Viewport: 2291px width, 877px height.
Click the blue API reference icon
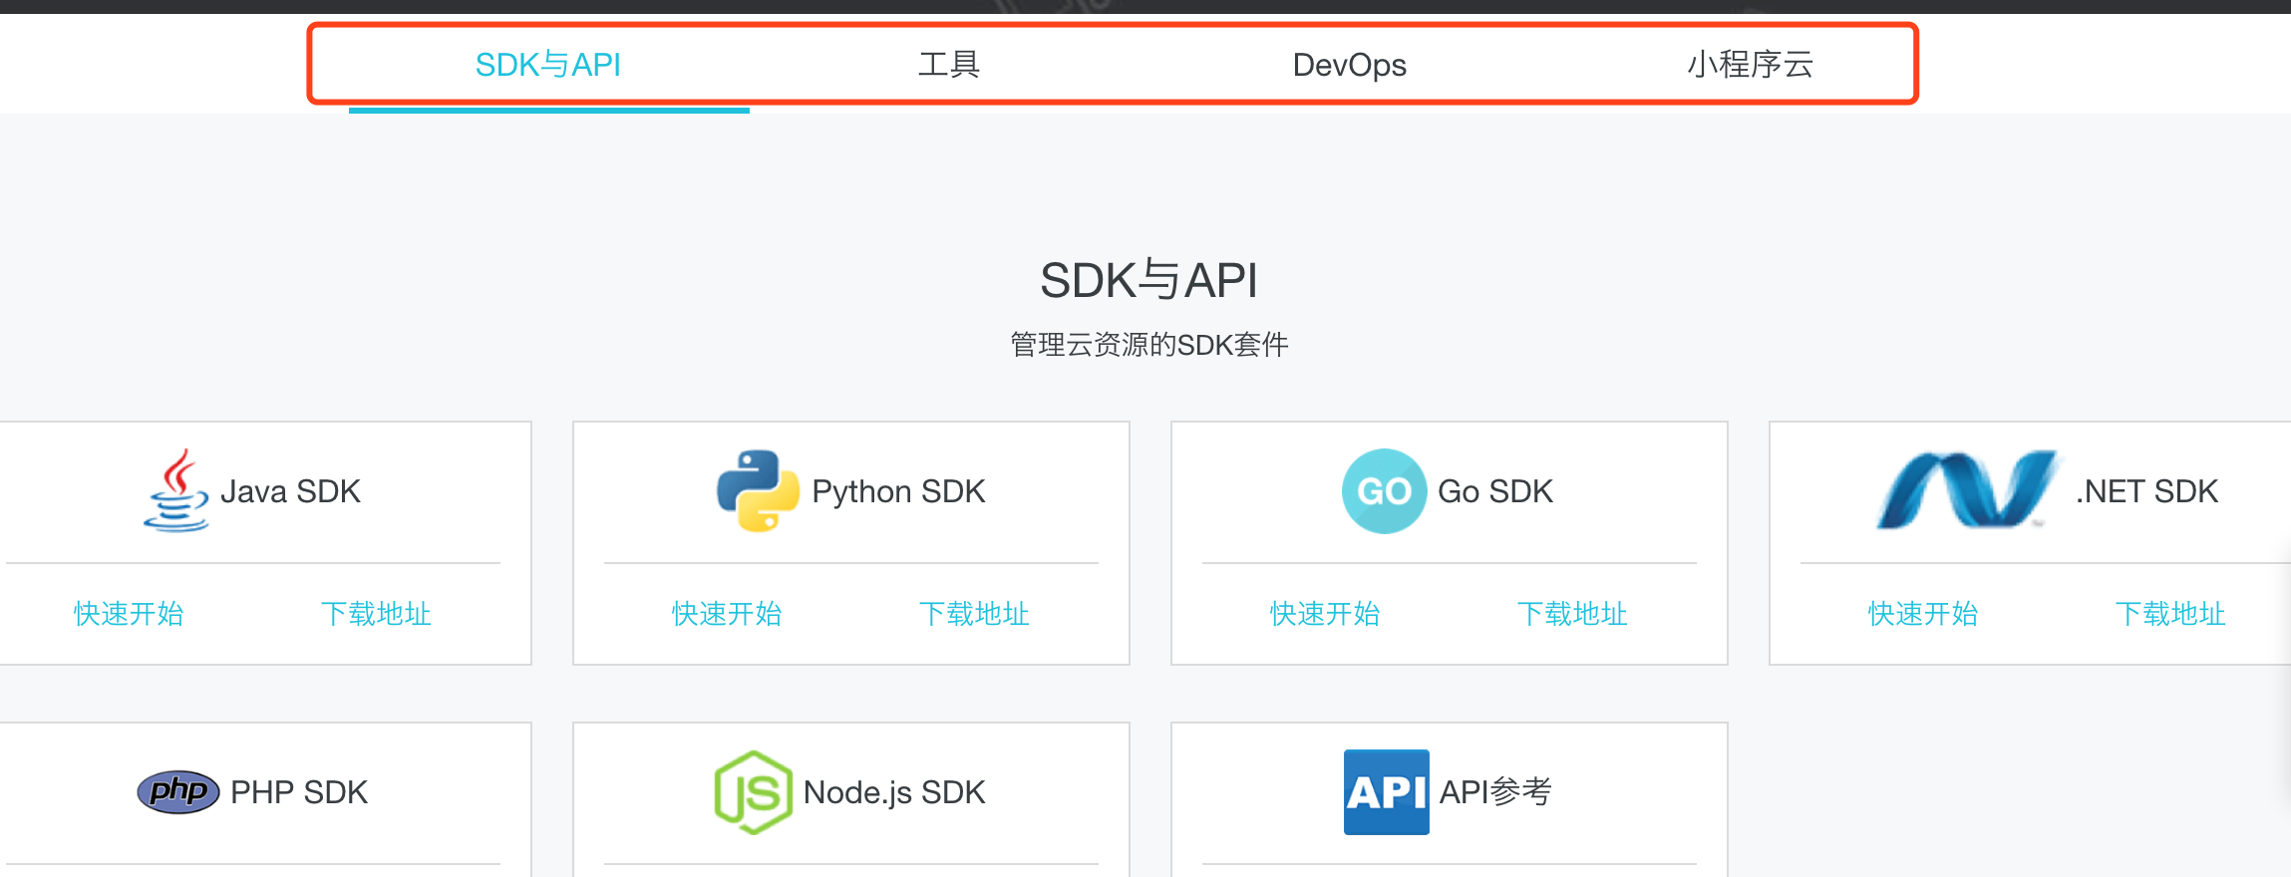click(1386, 792)
